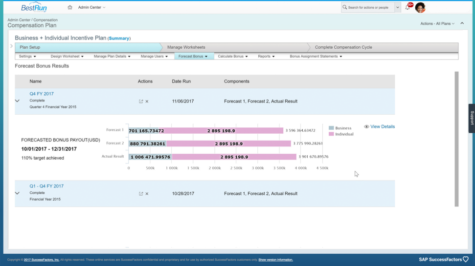Delete the Q1 - Q4 FY 2017 run
The height and width of the screenshot is (266, 475).
coord(147,193)
